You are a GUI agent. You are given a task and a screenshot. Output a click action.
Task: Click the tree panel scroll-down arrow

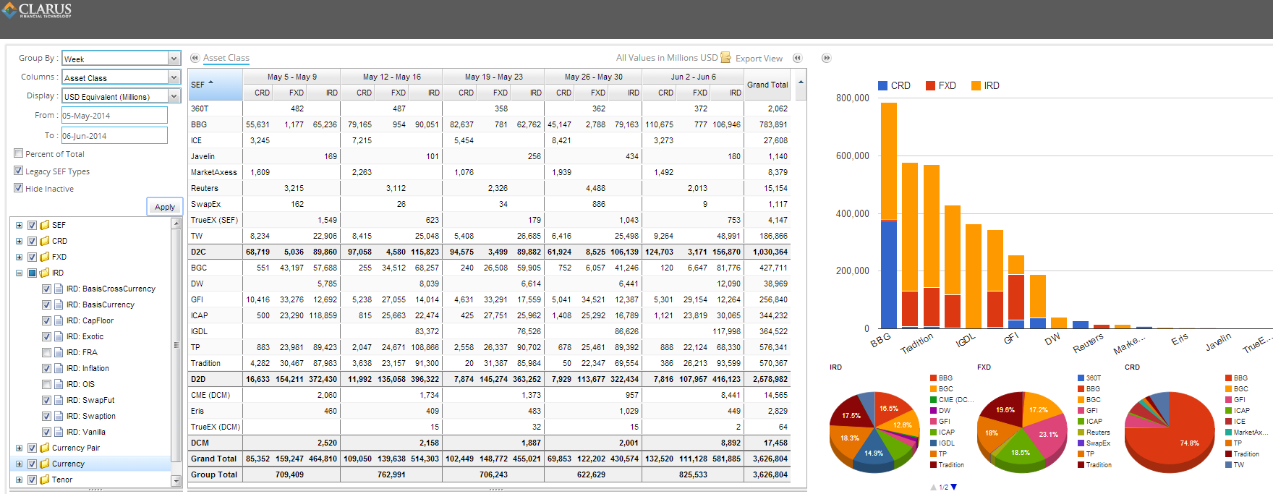pos(176,480)
